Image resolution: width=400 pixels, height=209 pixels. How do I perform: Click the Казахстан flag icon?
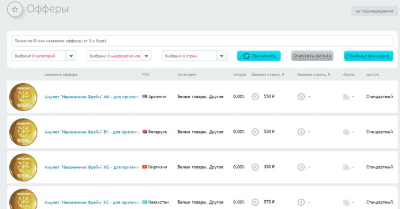[x=145, y=202]
